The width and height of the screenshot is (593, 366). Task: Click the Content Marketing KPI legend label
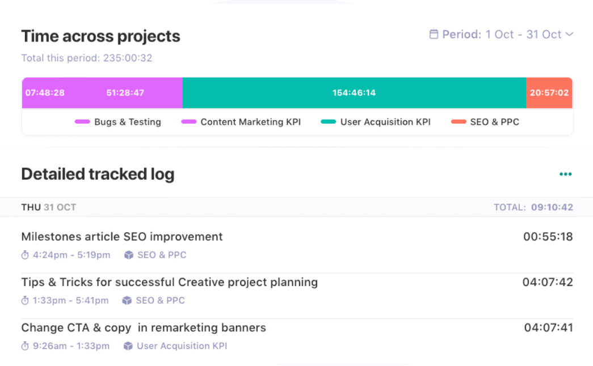250,121
